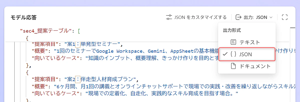The image size is (300, 102).
Task: Click the curly braces JSON icon
Action: [x=233, y=54]
